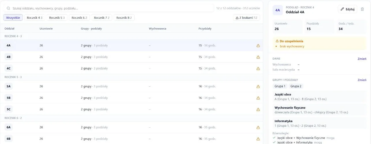Filter by Rocznik 6
The width and height of the screenshot is (371, 144).
point(79,18)
